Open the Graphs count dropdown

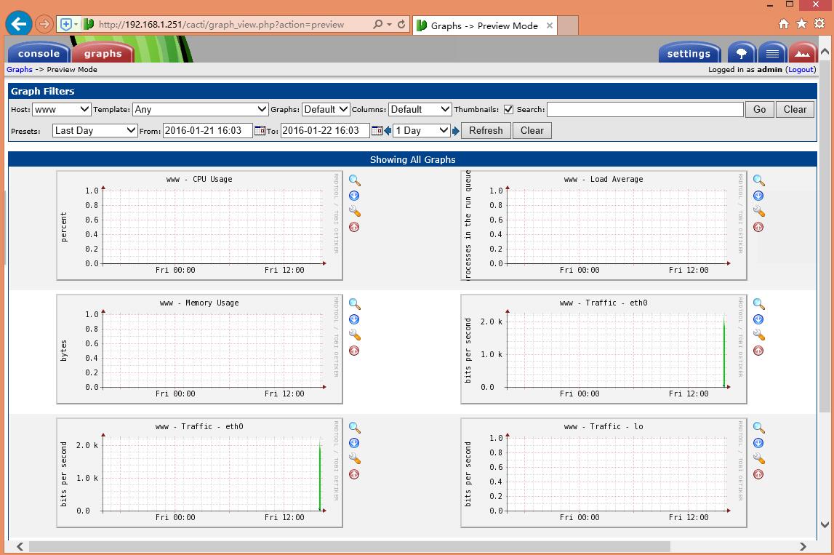(x=326, y=109)
